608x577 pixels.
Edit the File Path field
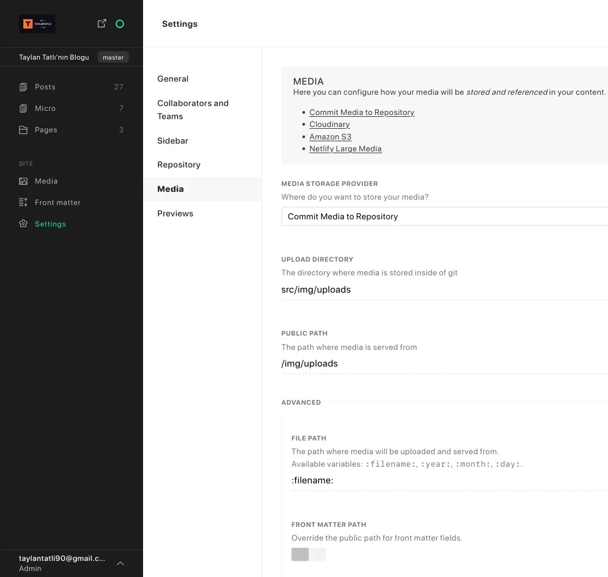pyautogui.click(x=448, y=480)
